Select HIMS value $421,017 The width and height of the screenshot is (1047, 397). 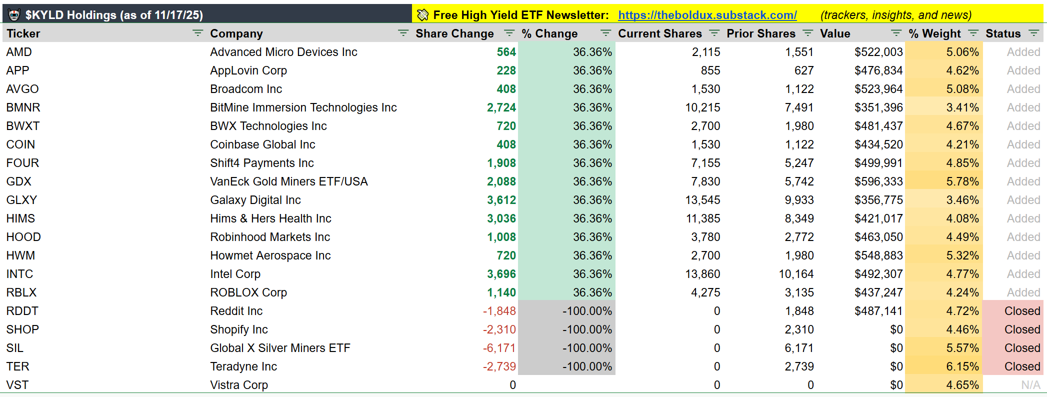pyautogui.click(x=861, y=218)
